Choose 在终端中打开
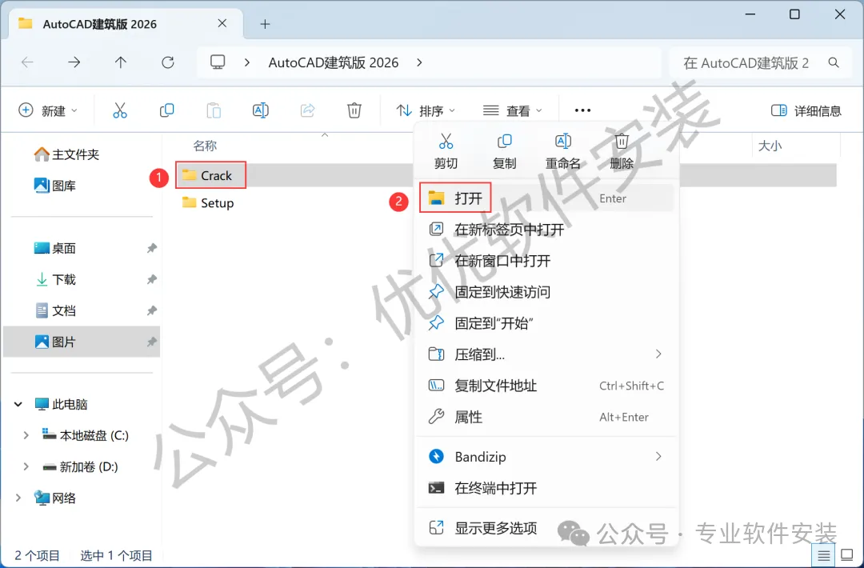The width and height of the screenshot is (864, 568). tap(546, 488)
